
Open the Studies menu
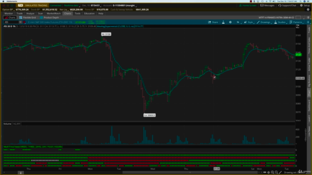pyautogui.click(x=280, y=22)
